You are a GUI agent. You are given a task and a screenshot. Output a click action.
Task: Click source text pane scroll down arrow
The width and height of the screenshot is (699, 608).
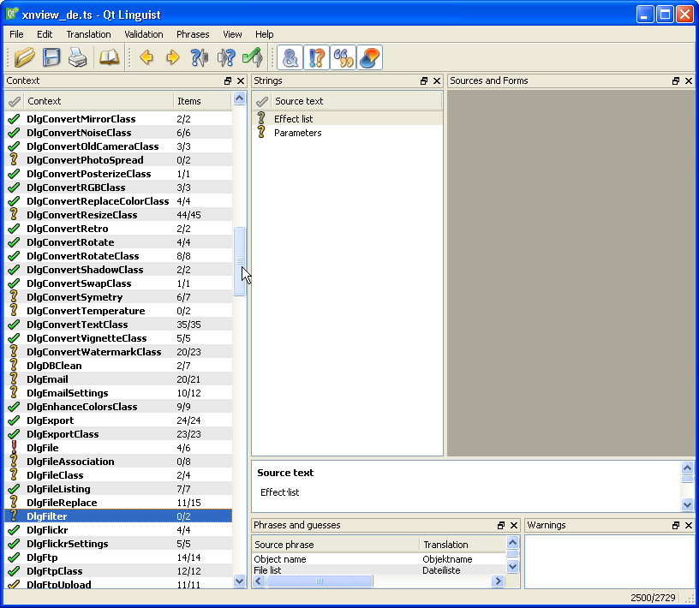coord(687,504)
